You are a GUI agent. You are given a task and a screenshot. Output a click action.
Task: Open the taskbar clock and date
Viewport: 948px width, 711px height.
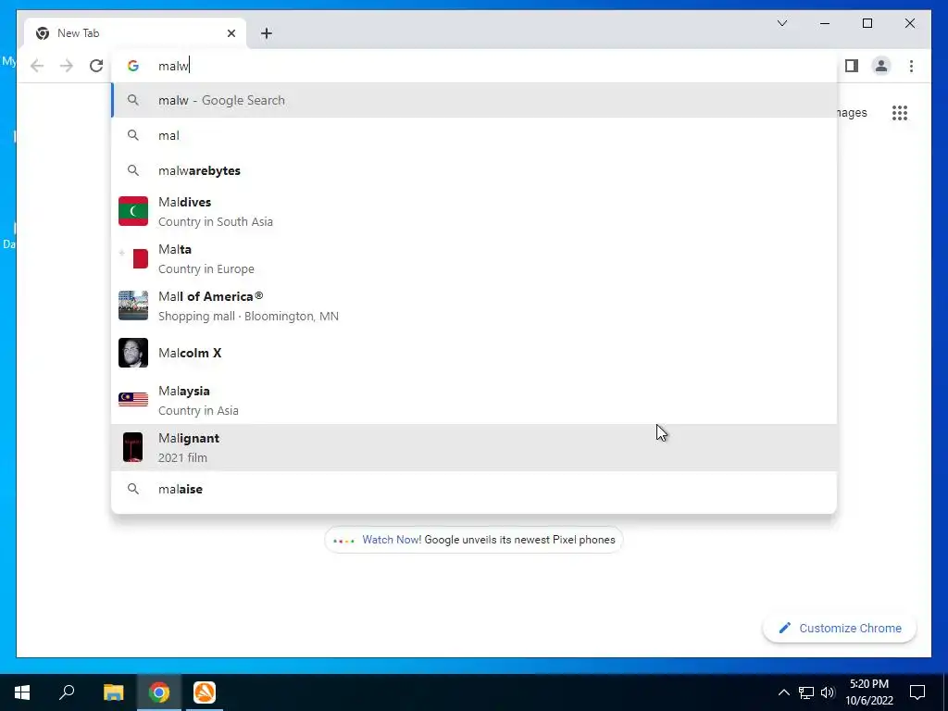869,692
